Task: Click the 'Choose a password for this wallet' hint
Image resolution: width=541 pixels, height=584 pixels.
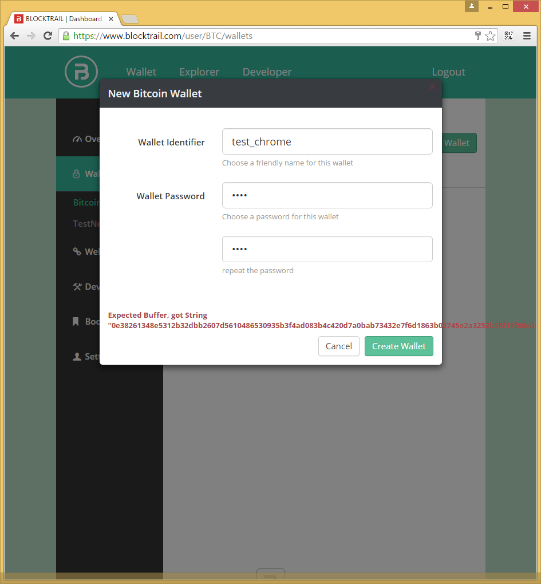Action: (x=281, y=217)
